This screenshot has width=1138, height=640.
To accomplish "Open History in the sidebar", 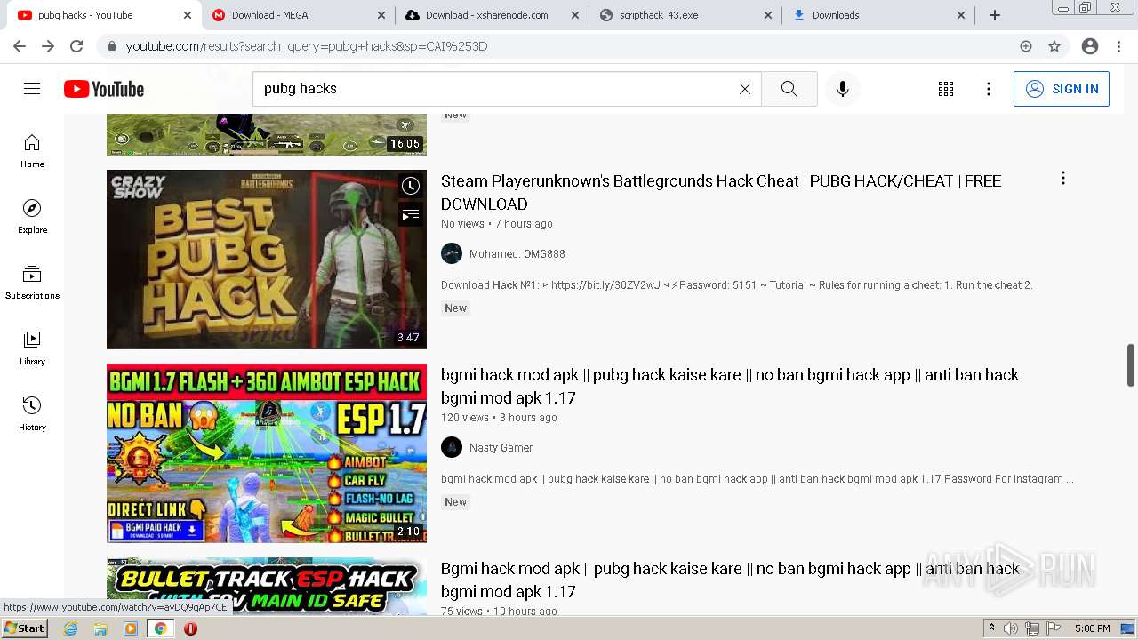I will 32,414.
